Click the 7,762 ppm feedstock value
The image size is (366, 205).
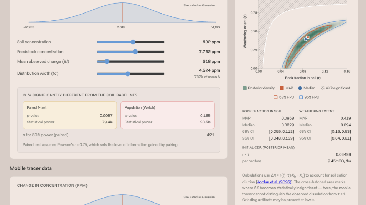(x=209, y=52)
